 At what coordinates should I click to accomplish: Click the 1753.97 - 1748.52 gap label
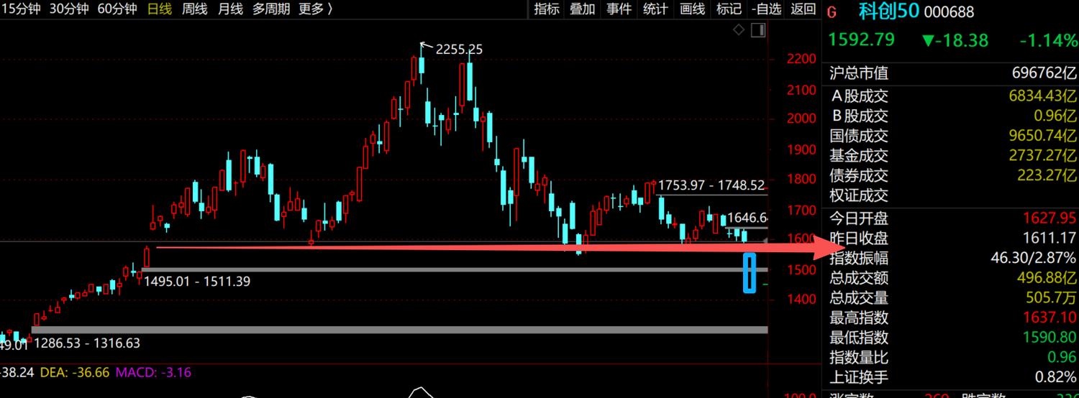[x=711, y=185]
